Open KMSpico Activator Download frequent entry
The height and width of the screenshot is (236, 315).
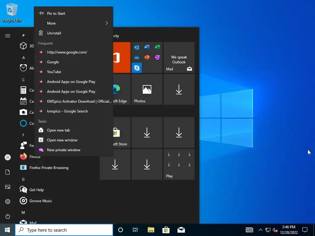(74, 101)
